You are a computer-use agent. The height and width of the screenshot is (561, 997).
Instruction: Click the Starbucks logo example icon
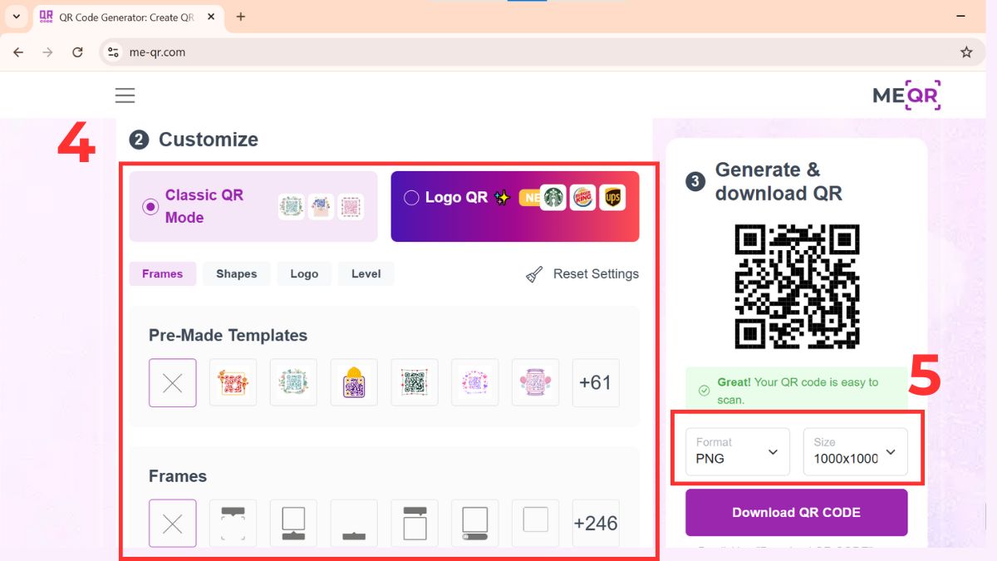[553, 197]
